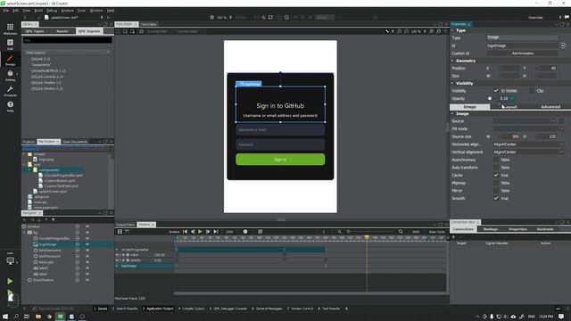This screenshot has height=321, width=571.
Task: Open the Bindings tab in Connection View
Action: pyautogui.click(x=490, y=229)
